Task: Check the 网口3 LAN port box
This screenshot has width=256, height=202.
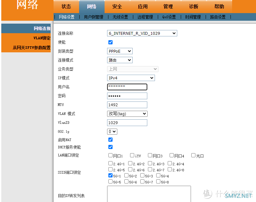Action: pos(150,155)
